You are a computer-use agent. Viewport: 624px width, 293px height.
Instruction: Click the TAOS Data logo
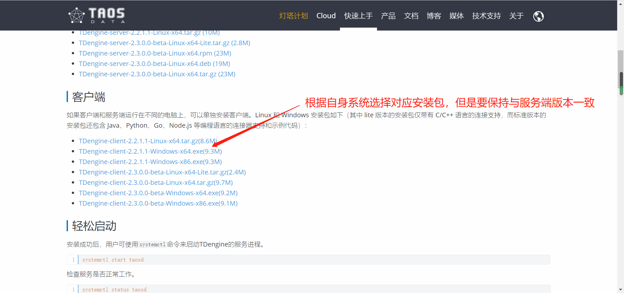pos(96,15)
